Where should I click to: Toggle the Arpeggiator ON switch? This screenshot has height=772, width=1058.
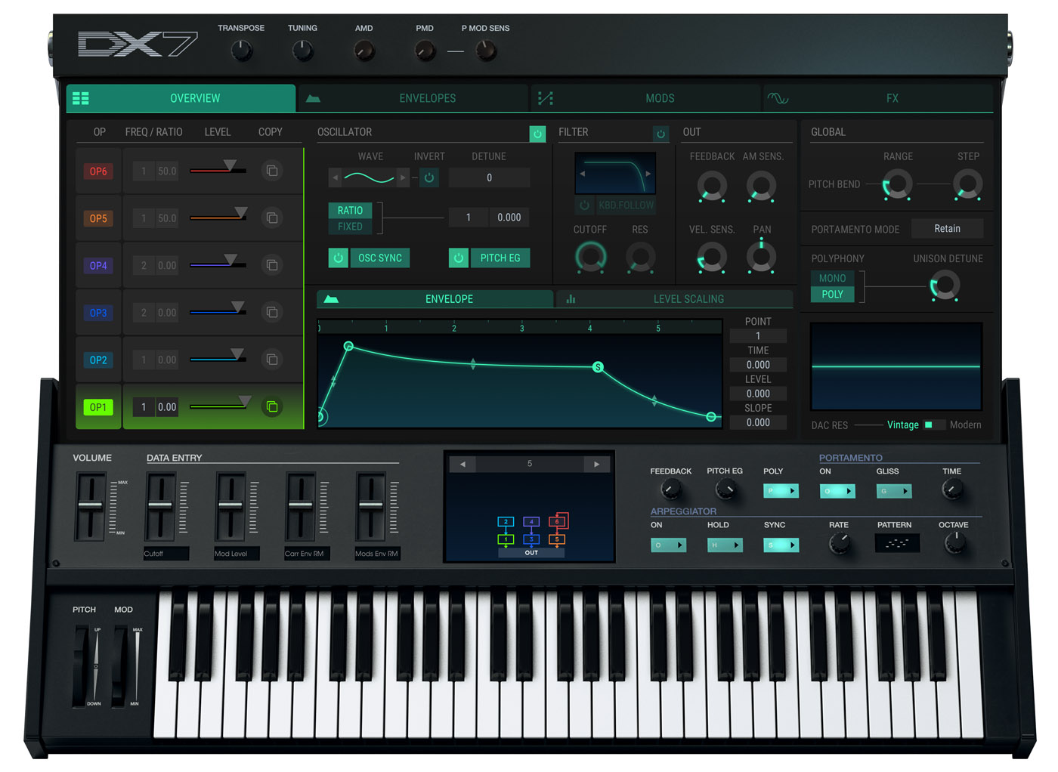[x=668, y=545]
